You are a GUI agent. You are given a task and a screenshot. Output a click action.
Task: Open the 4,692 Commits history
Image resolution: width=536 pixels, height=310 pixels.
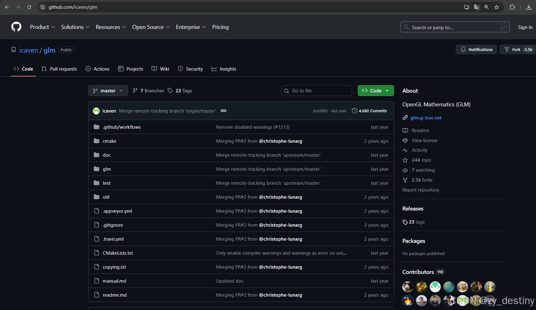(x=369, y=111)
